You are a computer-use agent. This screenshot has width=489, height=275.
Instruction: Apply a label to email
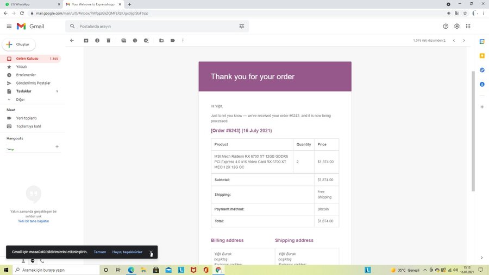coord(173,41)
